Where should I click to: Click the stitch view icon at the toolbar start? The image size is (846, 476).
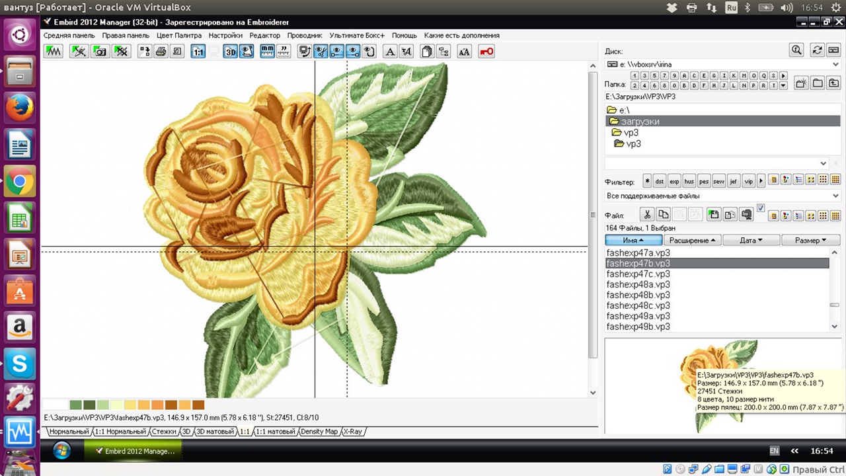(54, 51)
